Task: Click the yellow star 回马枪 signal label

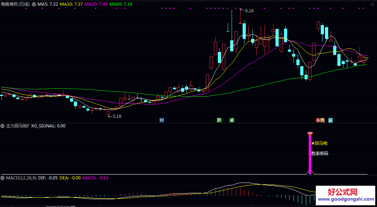Action: point(319,143)
